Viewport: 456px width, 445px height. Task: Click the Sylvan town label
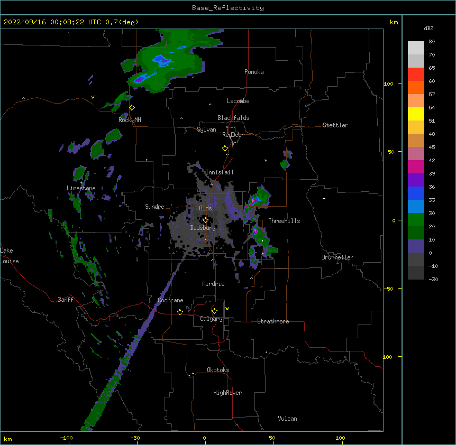click(206, 129)
